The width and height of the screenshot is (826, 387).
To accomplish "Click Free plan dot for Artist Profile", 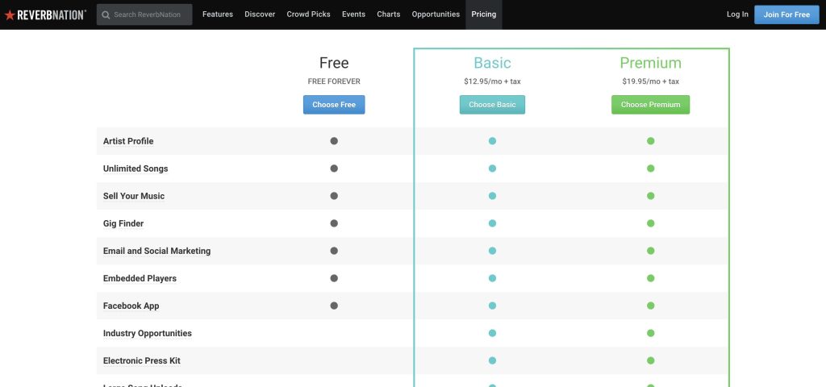I will [x=334, y=141].
